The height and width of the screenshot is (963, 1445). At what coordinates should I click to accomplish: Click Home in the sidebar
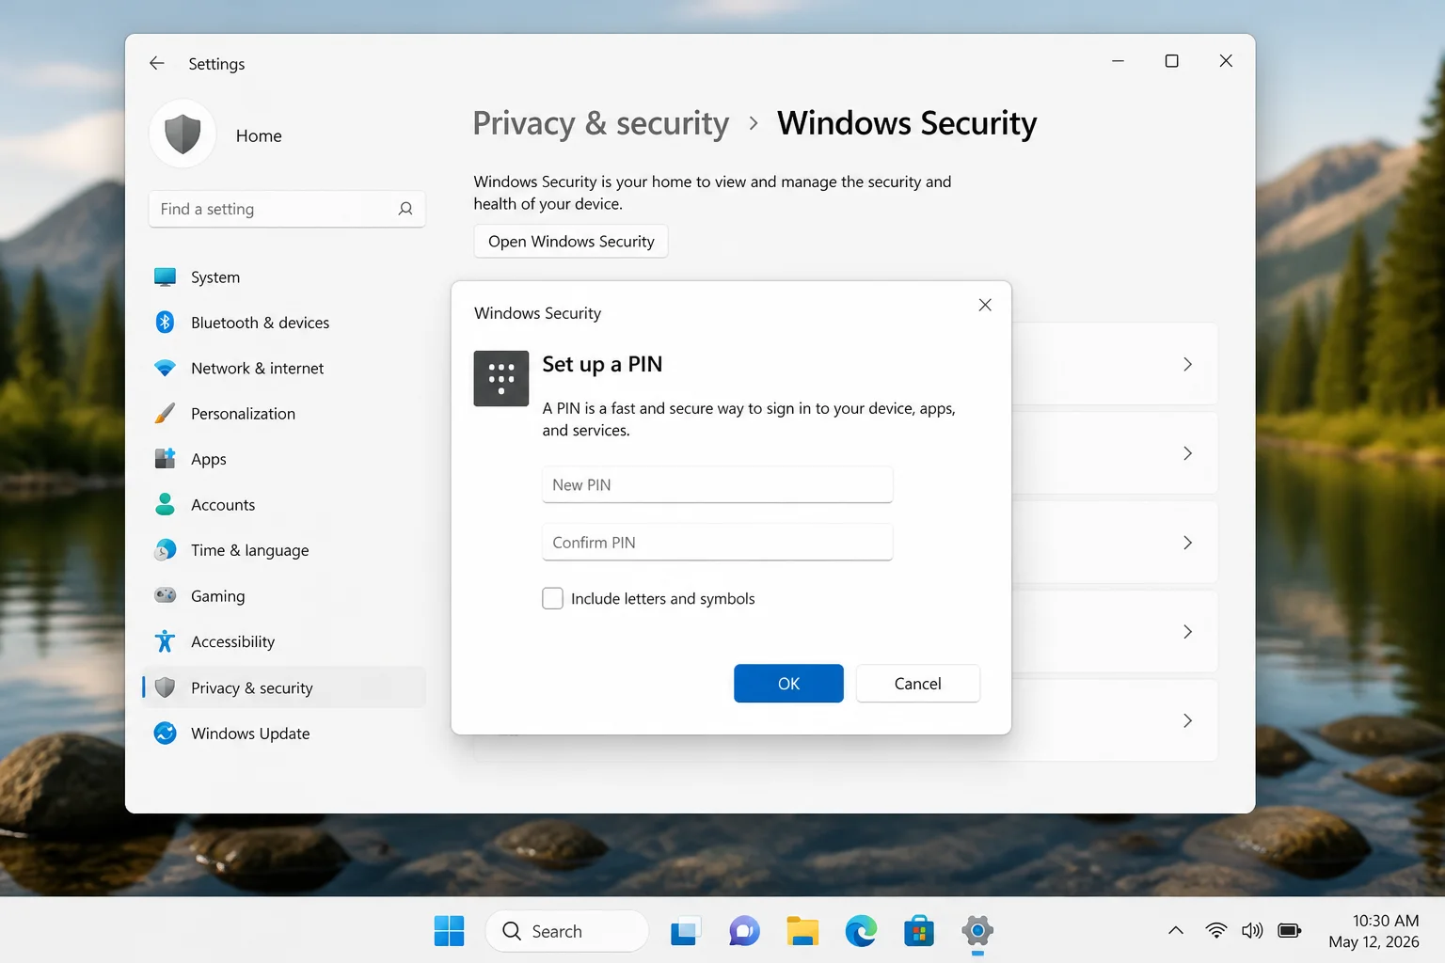(x=259, y=135)
